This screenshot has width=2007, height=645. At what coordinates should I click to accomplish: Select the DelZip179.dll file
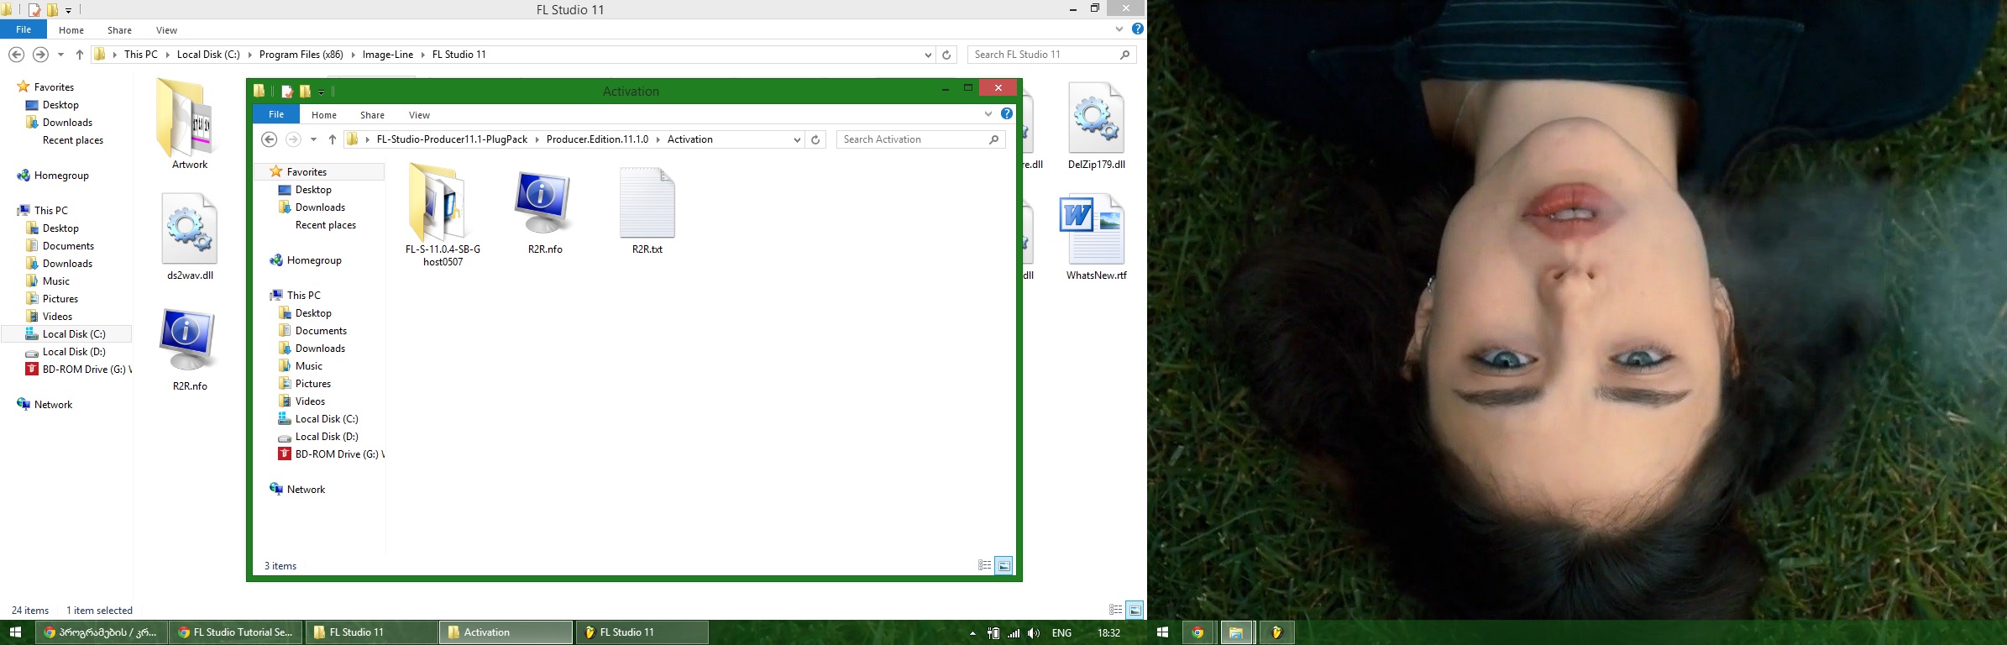(x=1096, y=119)
